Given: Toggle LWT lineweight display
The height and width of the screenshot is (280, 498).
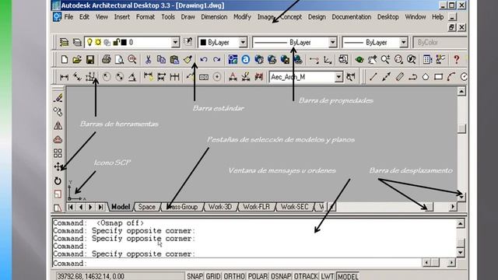Looking at the screenshot, I should [327, 276].
